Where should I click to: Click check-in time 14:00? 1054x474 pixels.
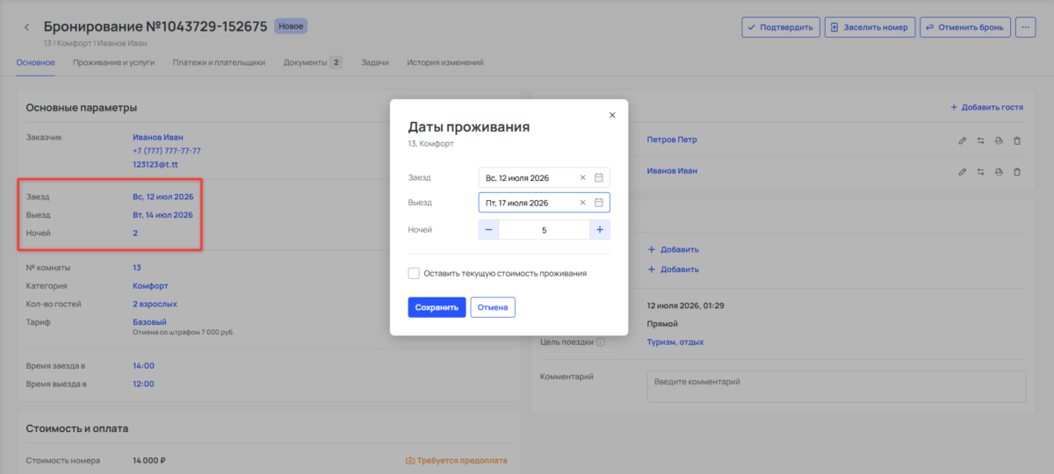point(143,365)
